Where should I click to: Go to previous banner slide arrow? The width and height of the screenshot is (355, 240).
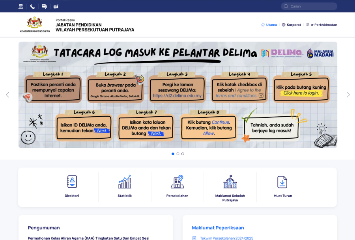click(7, 95)
